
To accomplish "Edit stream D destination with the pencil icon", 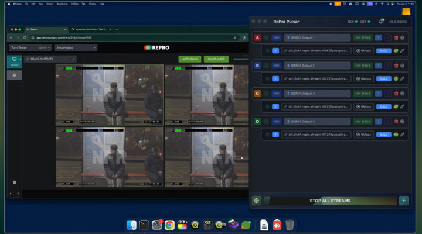I will (x=402, y=135).
